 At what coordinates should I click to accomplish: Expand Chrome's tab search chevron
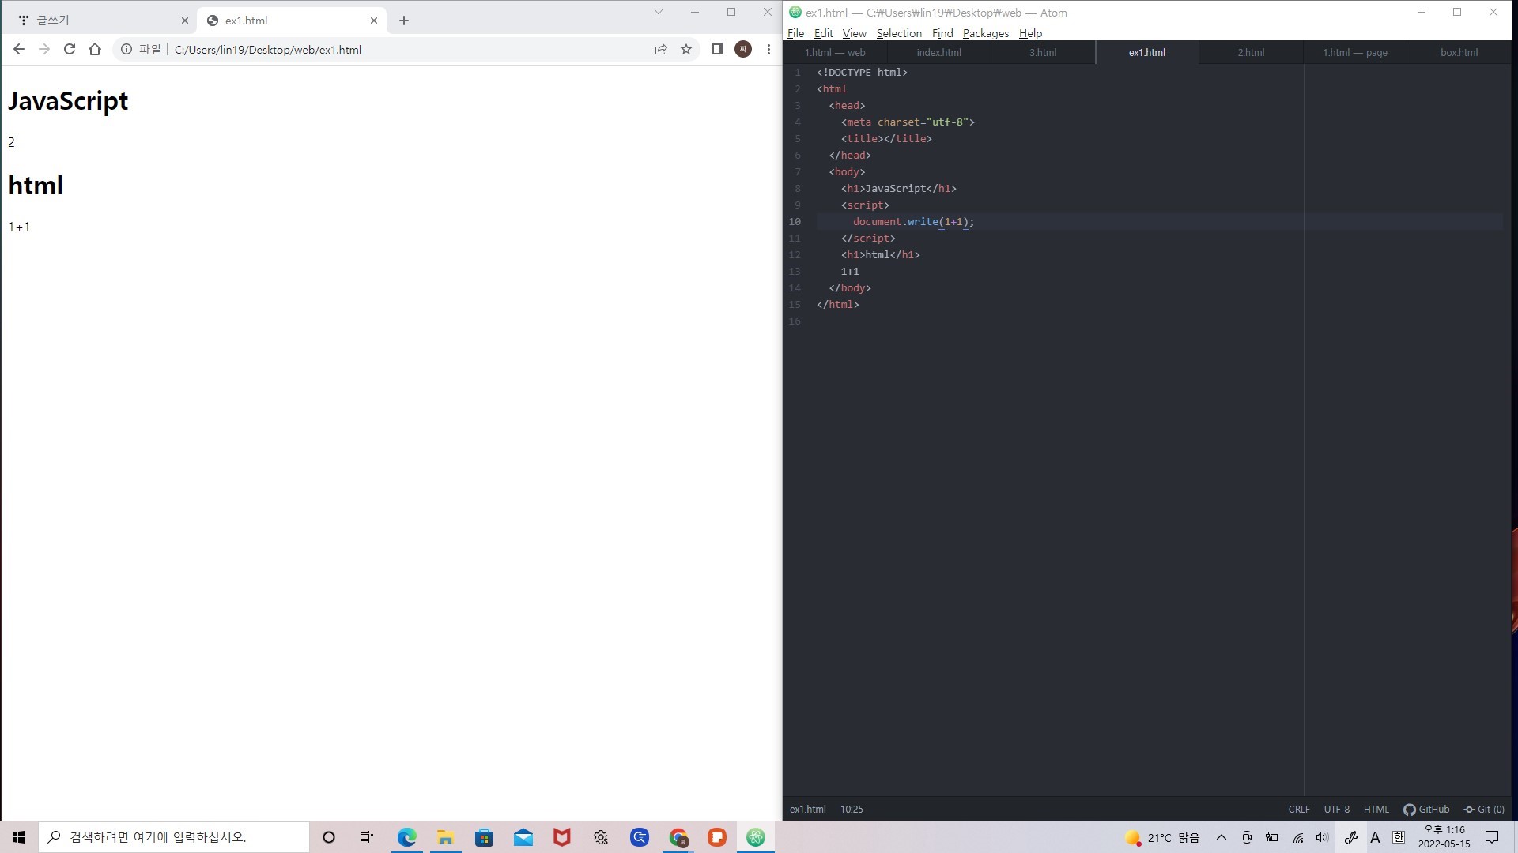[658, 12]
